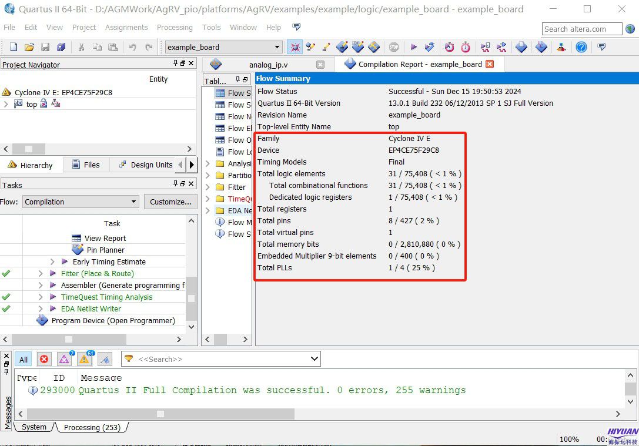639x446 pixels.
Task: Open the Pin Planner task
Action: pyautogui.click(x=105, y=250)
